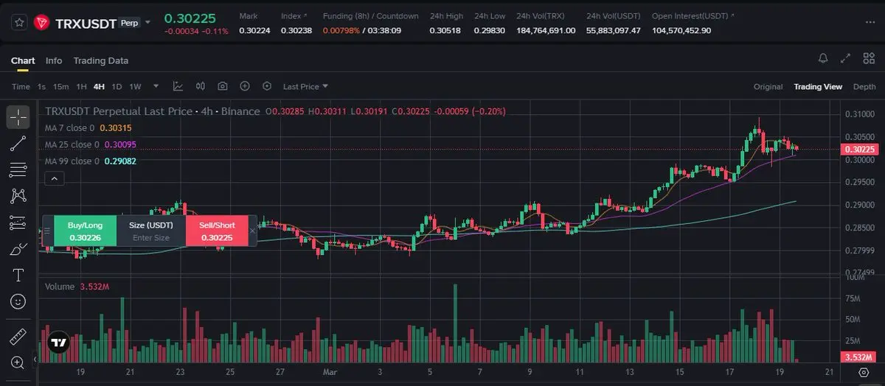Close the quick order panel
Viewport: 885px width, 386px height.
pyautogui.click(x=252, y=231)
